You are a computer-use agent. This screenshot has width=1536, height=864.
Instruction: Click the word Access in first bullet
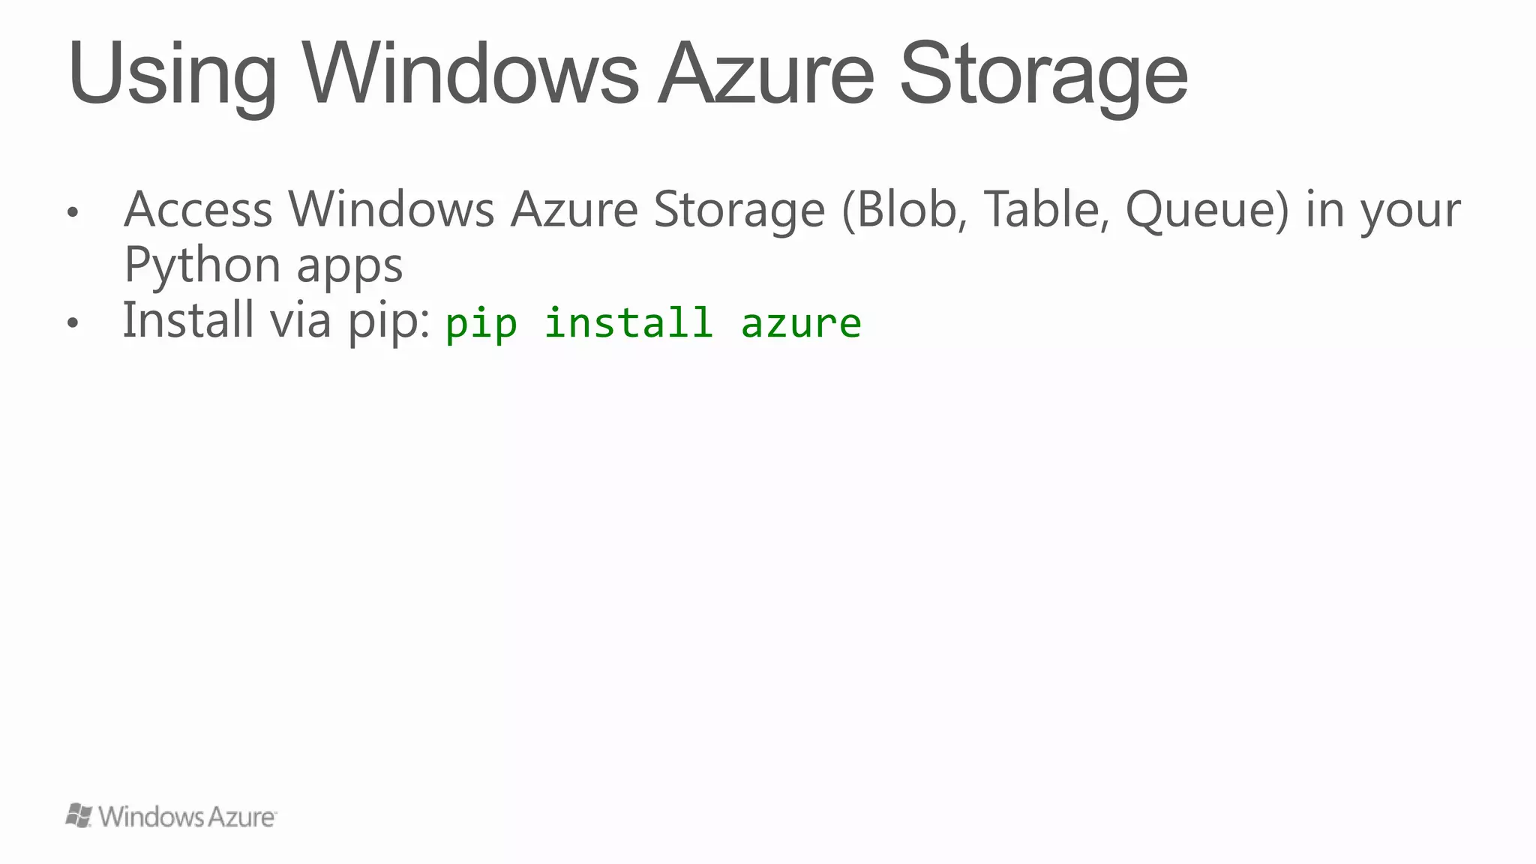(x=198, y=209)
